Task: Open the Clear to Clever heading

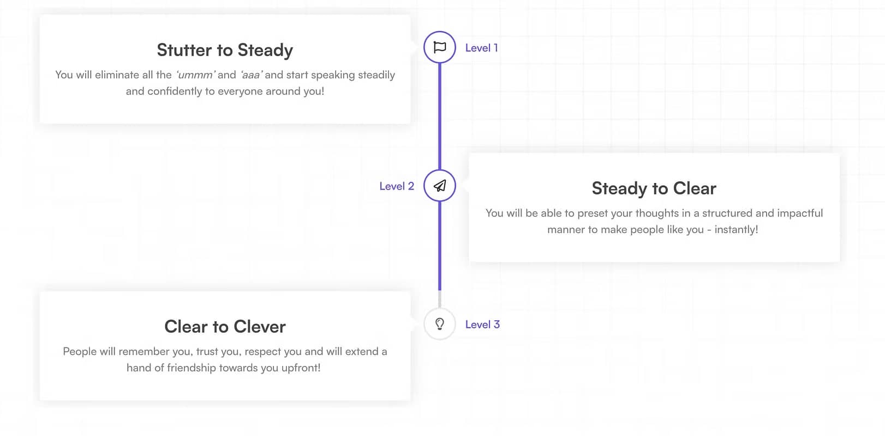Action: 225,327
